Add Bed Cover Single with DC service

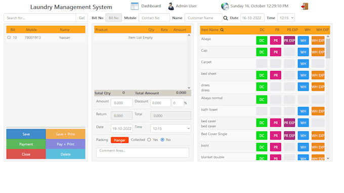262,135
